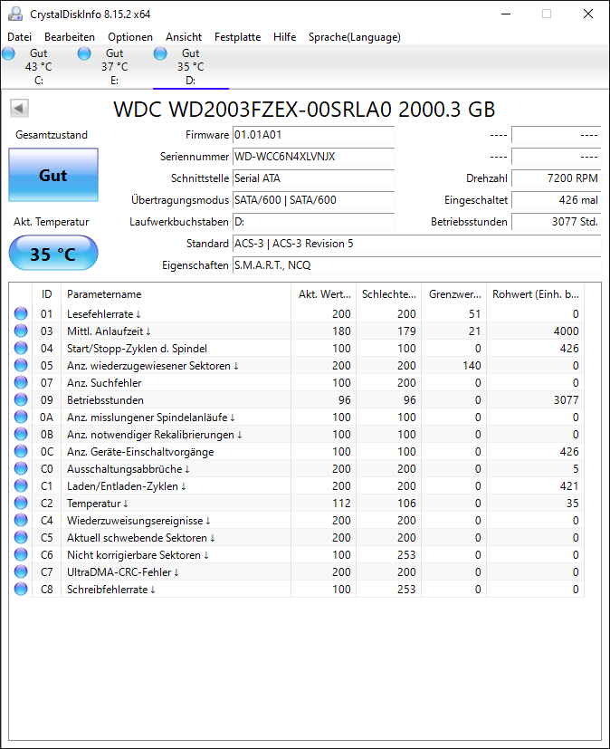Click blue status orb for drive D:

(160, 53)
